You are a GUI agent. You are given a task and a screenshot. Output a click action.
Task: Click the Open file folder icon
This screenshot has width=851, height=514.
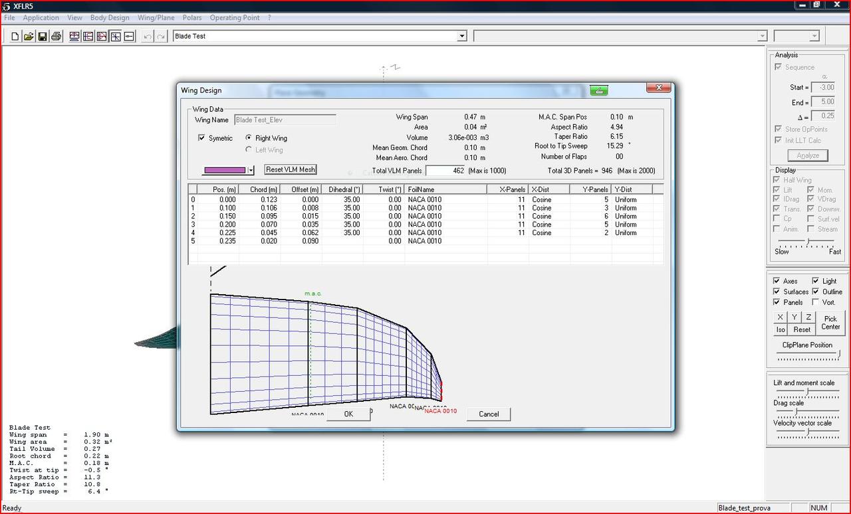pos(29,37)
